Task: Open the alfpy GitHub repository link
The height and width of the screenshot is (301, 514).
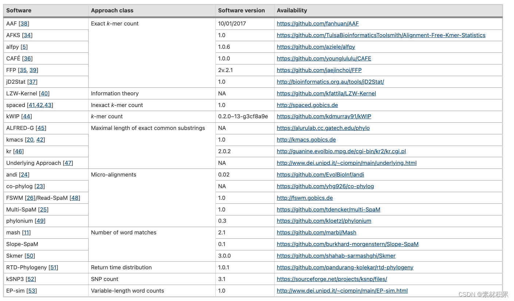Action: (x=316, y=47)
